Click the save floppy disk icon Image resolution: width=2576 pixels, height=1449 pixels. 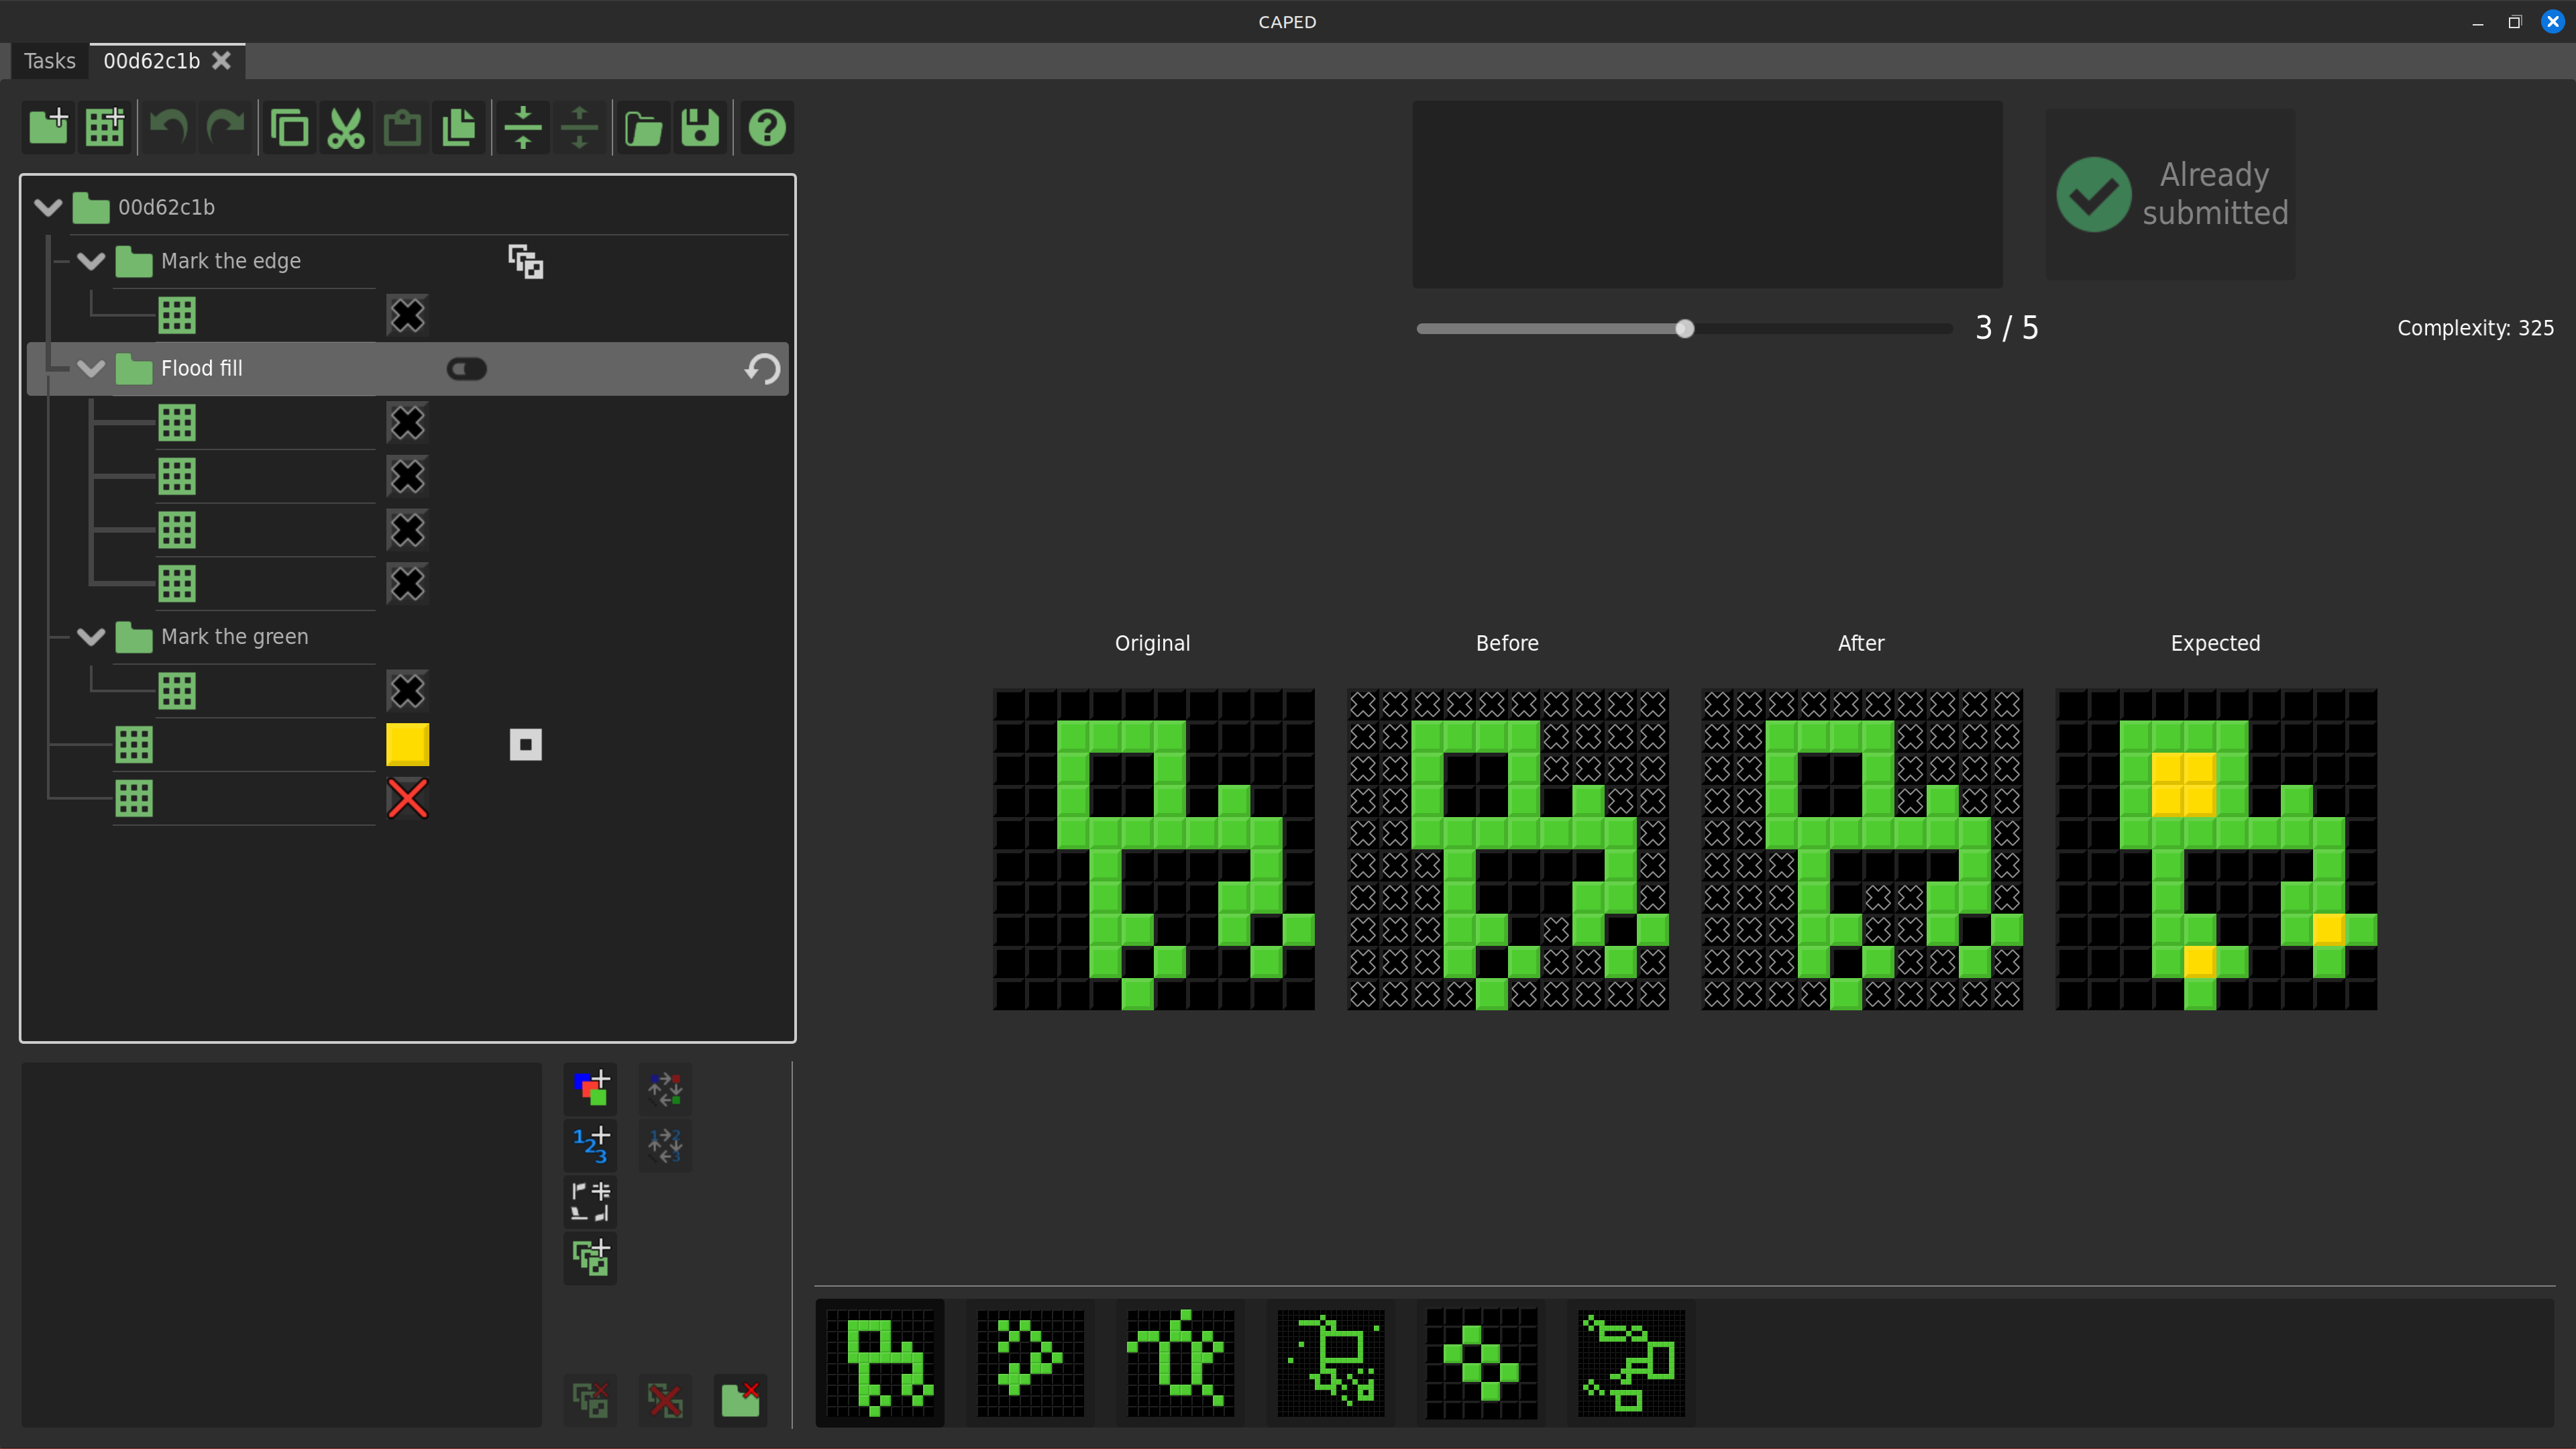pos(700,128)
